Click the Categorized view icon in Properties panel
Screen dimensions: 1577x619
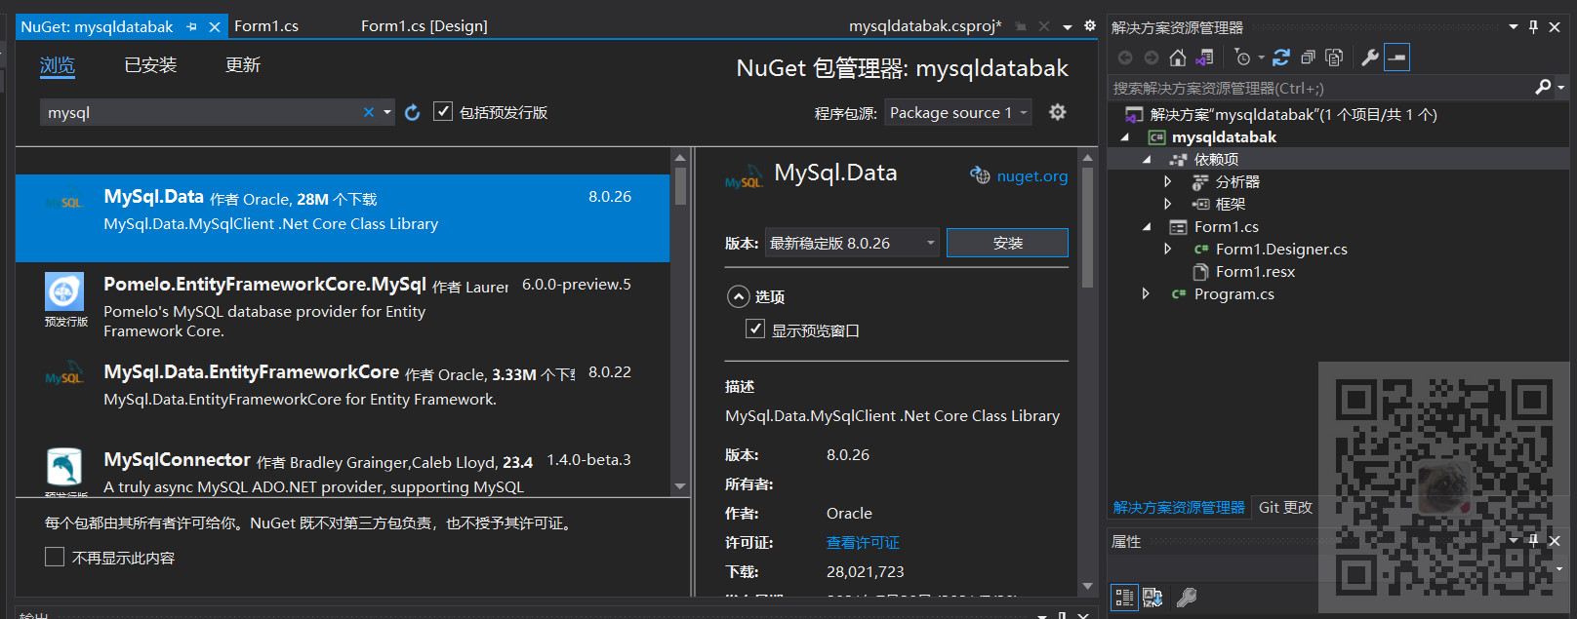click(x=1124, y=598)
